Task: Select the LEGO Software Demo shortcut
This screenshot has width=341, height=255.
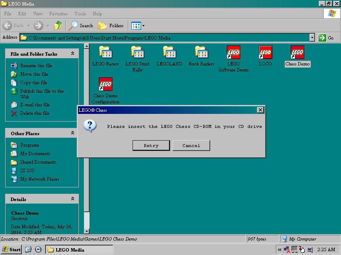Action: tap(233, 59)
